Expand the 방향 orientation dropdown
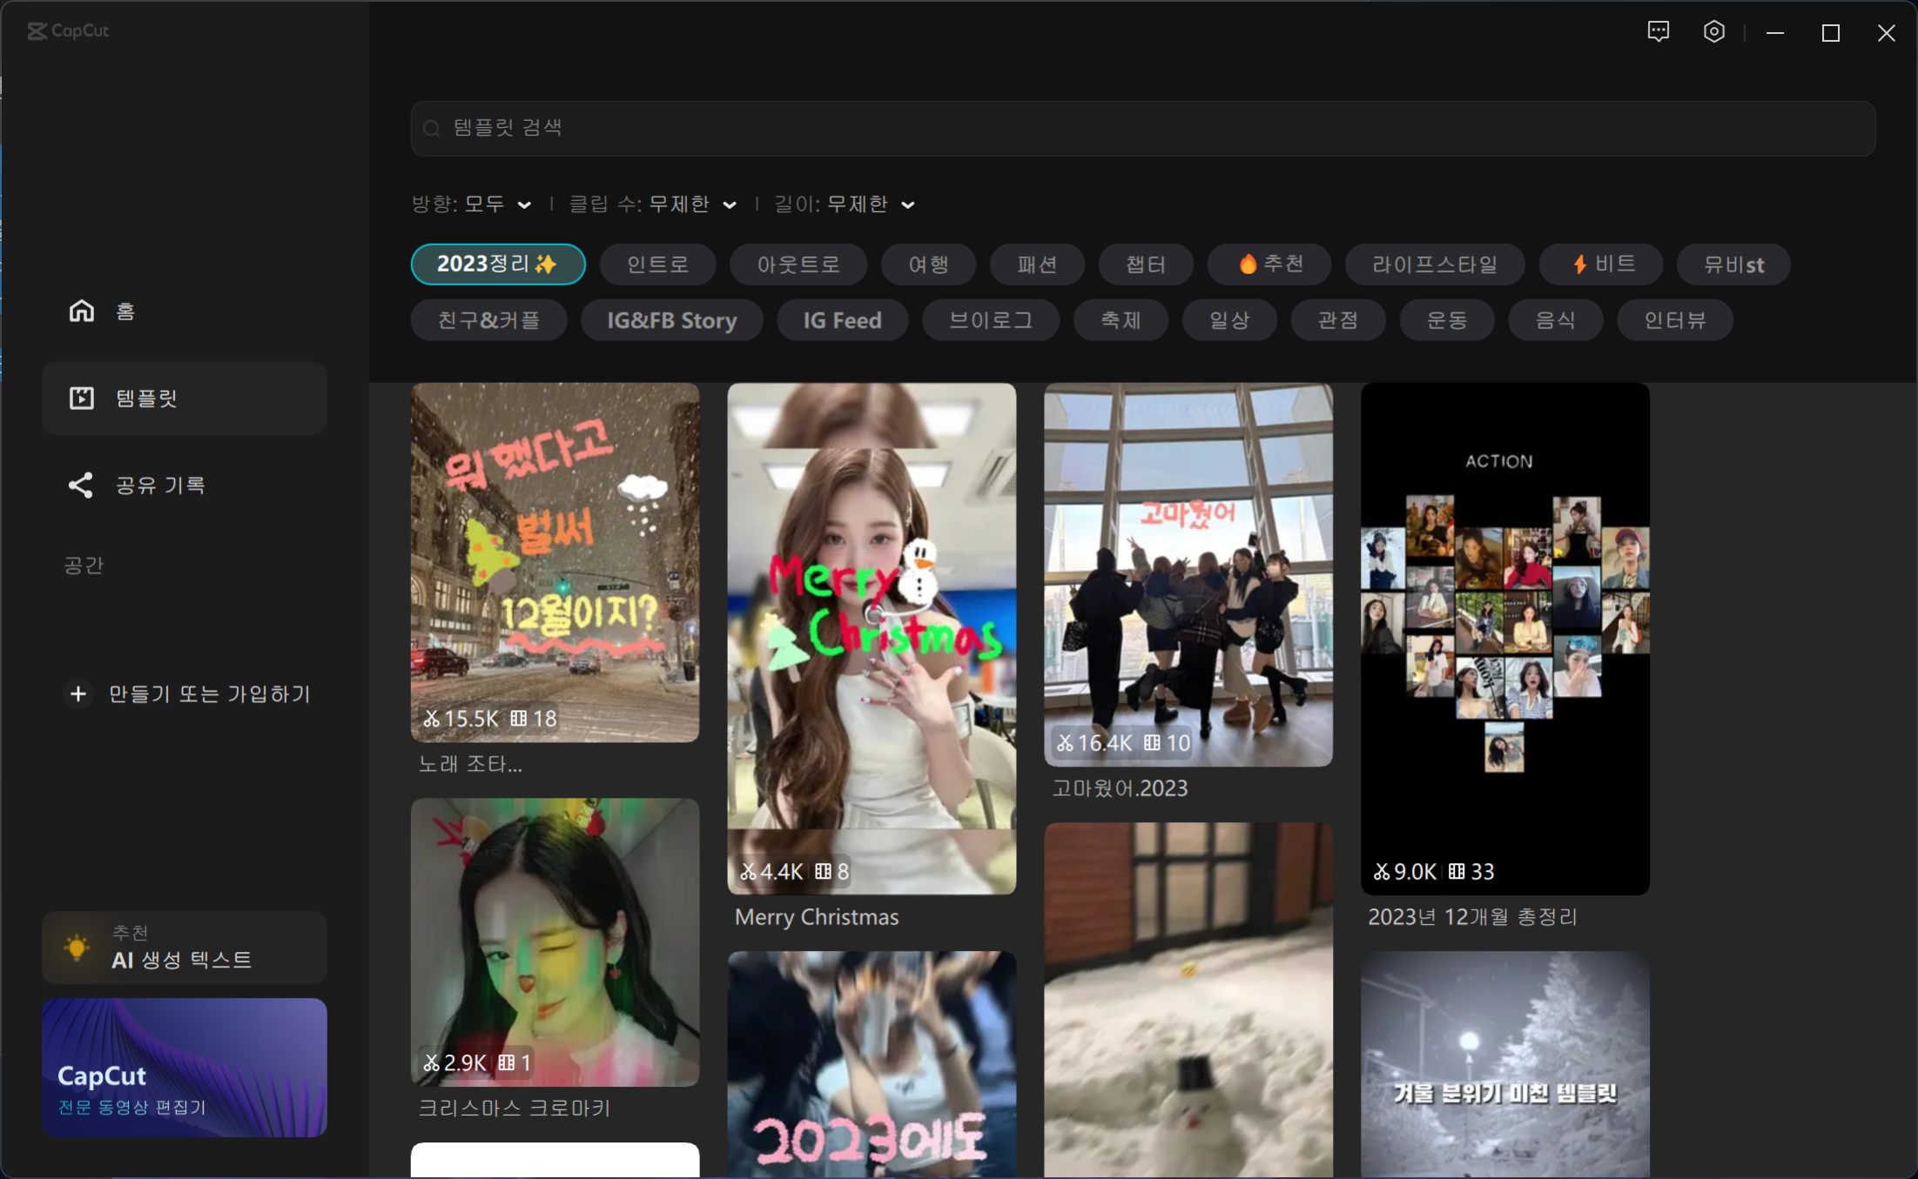 pyautogui.click(x=496, y=204)
